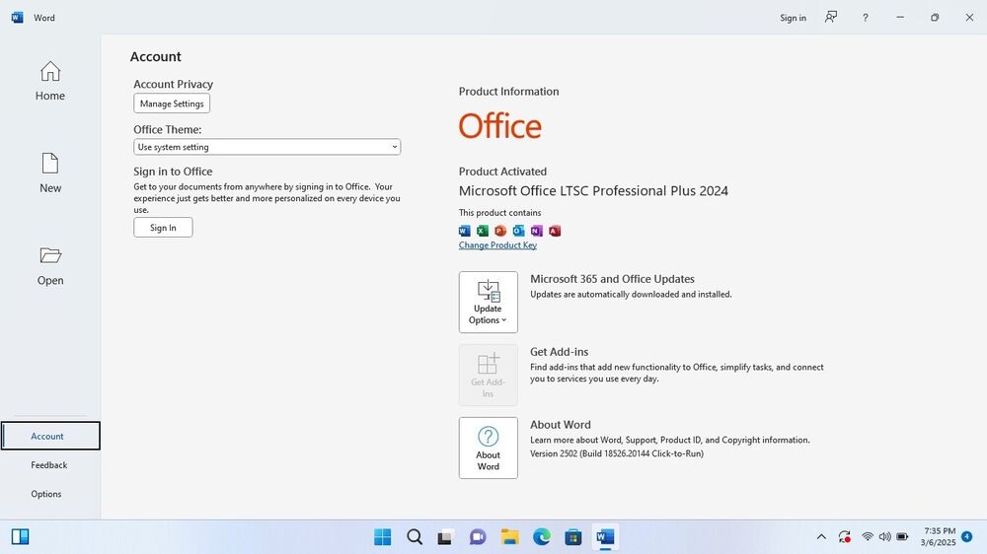Open the Help question mark icon
987x554 pixels.
point(866,18)
